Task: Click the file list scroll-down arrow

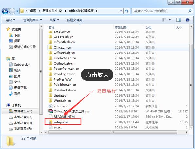Action: tap(191, 128)
